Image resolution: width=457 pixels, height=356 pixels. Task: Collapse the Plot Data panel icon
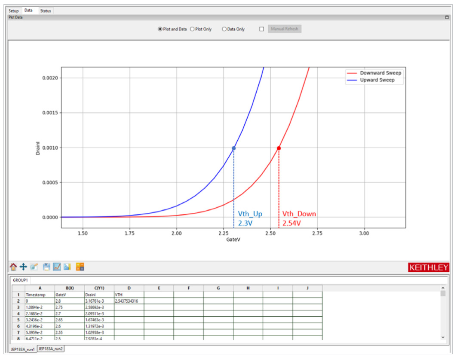pyautogui.click(x=447, y=17)
